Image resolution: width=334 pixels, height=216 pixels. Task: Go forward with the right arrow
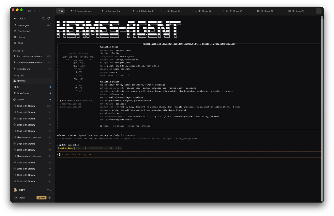click(39, 11)
